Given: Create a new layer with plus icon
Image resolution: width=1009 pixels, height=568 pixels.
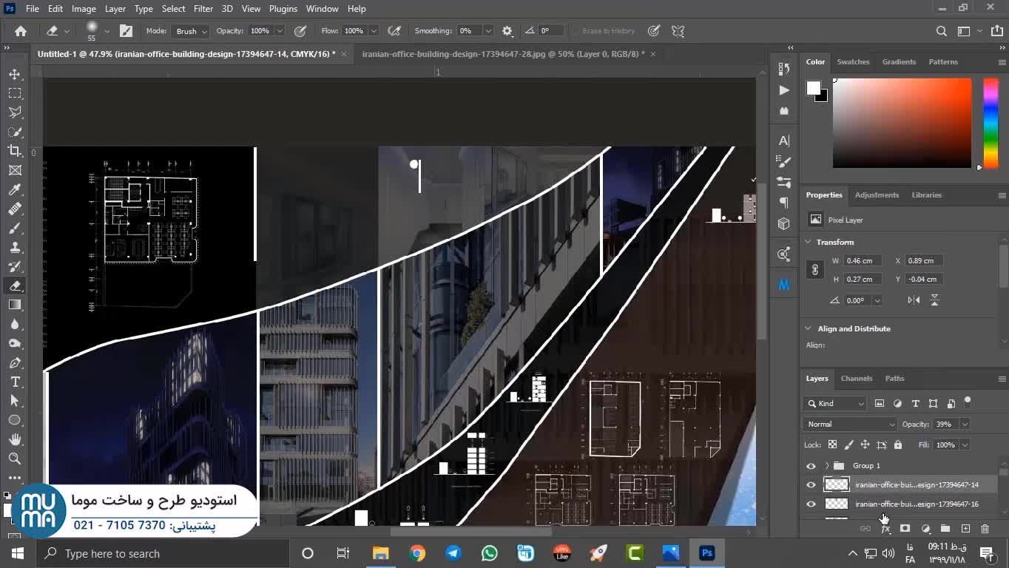Looking at the screenshot, I should pos(965,529).
